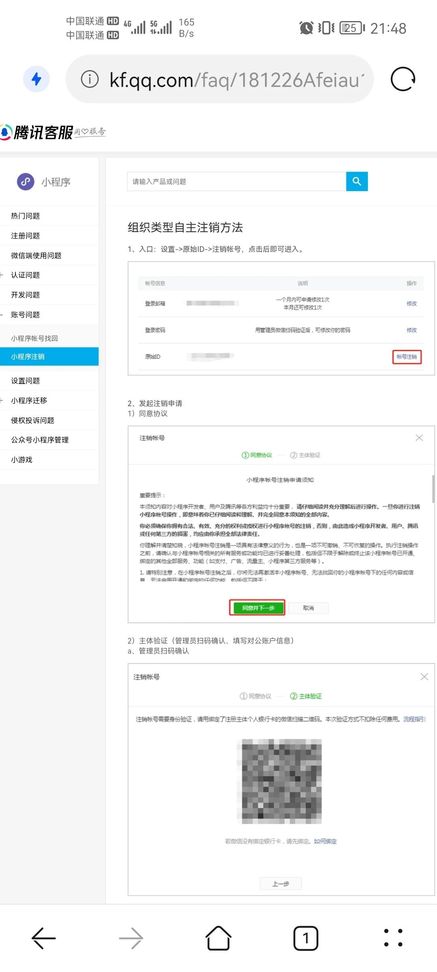Image resolution: width=437 pixels, height=972 pixels.
Task: Open the 腾讯客服 logo home link
Action: pos(53,132)
